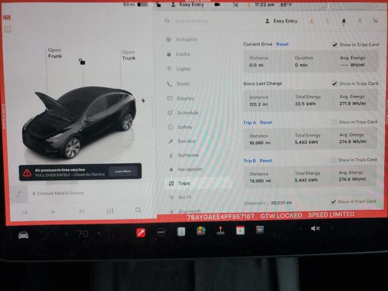Image resolution: width=388 pixels, height=291 pixels.
Task: Open the Safety settings menu
Action: click(x=180, y=127)
